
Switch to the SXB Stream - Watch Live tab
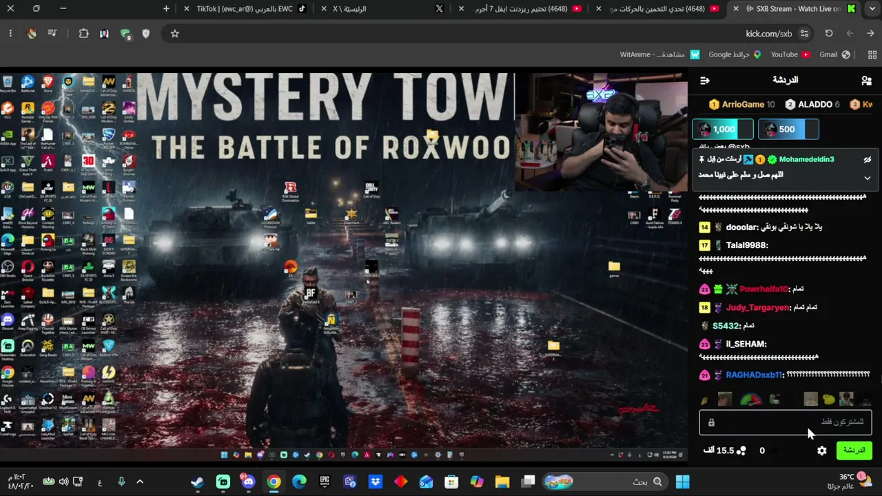click(794, 9)
